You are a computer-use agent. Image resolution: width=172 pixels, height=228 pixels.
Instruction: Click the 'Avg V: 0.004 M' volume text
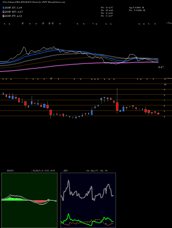pos(136,7)
